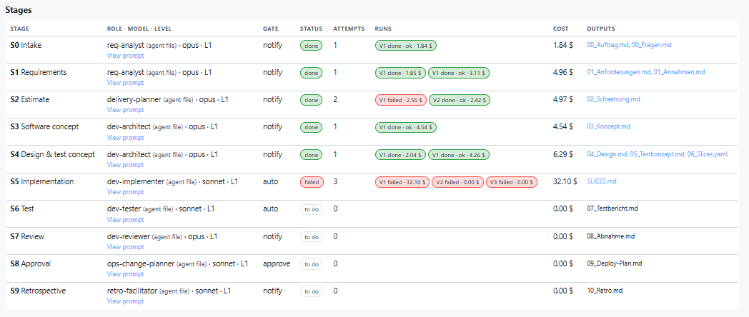Open the 00_Fragen.md output file
Screen dimensions: 749x317
click(652, 45)
